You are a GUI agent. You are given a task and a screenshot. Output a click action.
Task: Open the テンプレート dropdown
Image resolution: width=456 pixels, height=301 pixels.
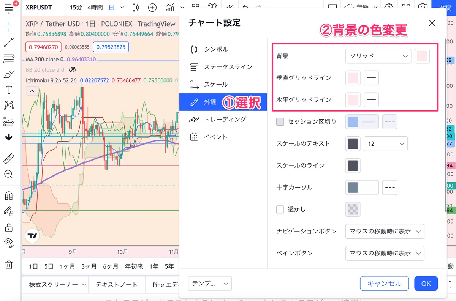(210, 284)
